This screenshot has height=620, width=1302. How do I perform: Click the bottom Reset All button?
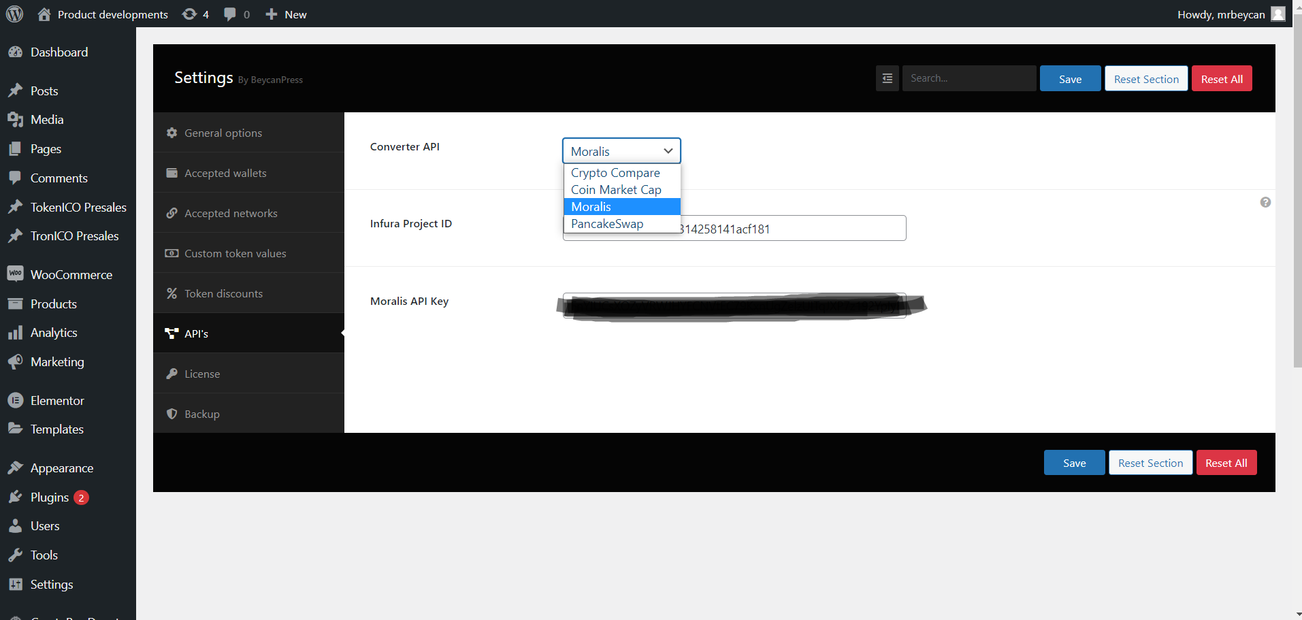coord(1226,463)
